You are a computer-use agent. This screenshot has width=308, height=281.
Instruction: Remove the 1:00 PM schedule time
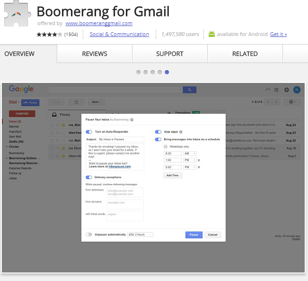[199, 160]
